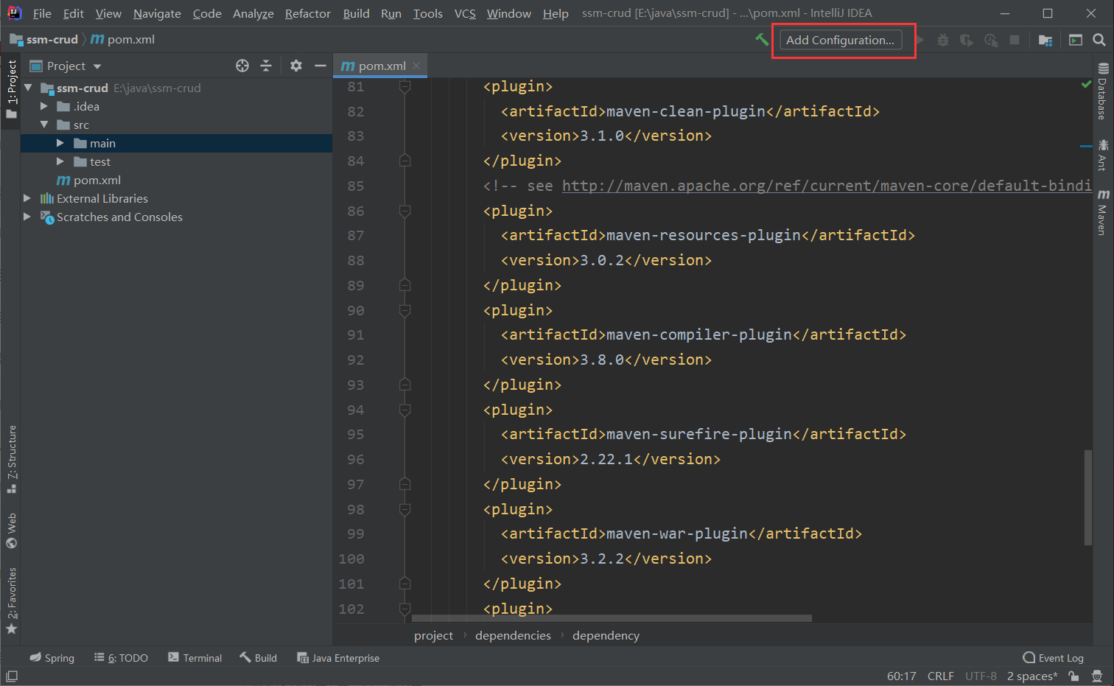Open Project panel settings gear
The image size is (1114, 686).
point(296,66)
